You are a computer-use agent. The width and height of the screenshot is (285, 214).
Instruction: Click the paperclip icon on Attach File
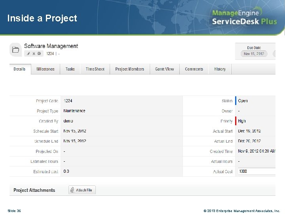[x=72, y=190]
